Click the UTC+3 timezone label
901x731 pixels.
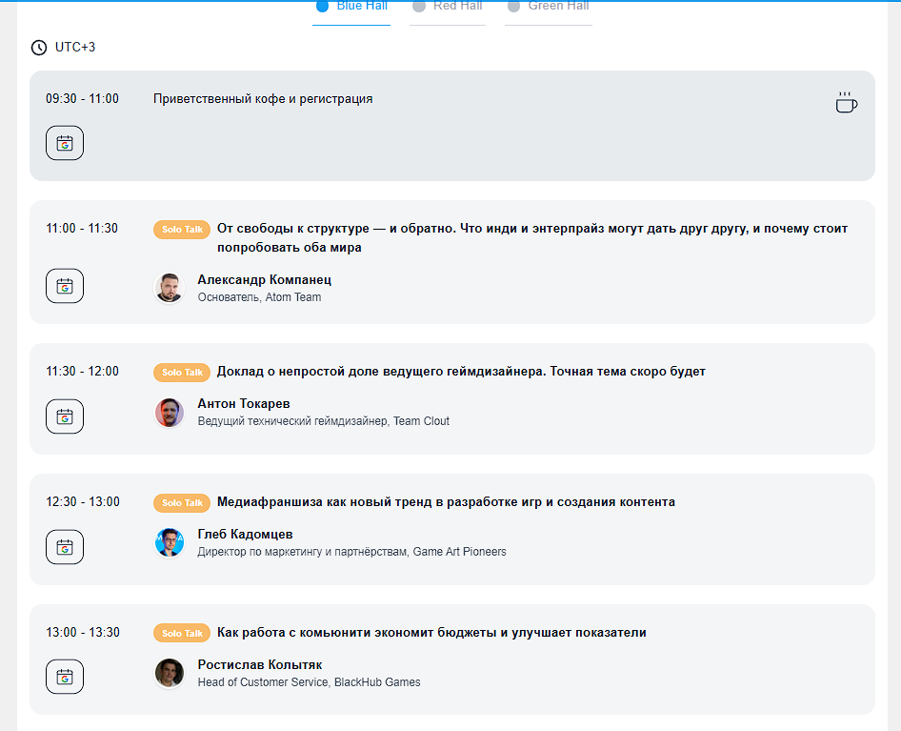click(75, 47)
